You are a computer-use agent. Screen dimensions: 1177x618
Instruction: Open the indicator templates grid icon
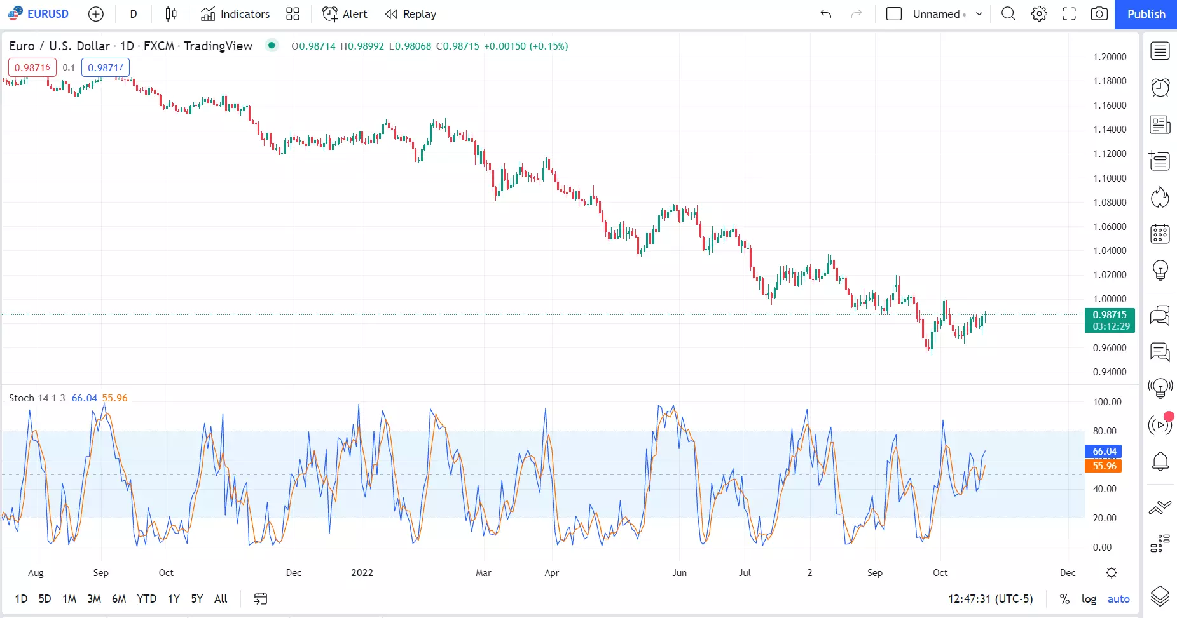pos(293,14)
